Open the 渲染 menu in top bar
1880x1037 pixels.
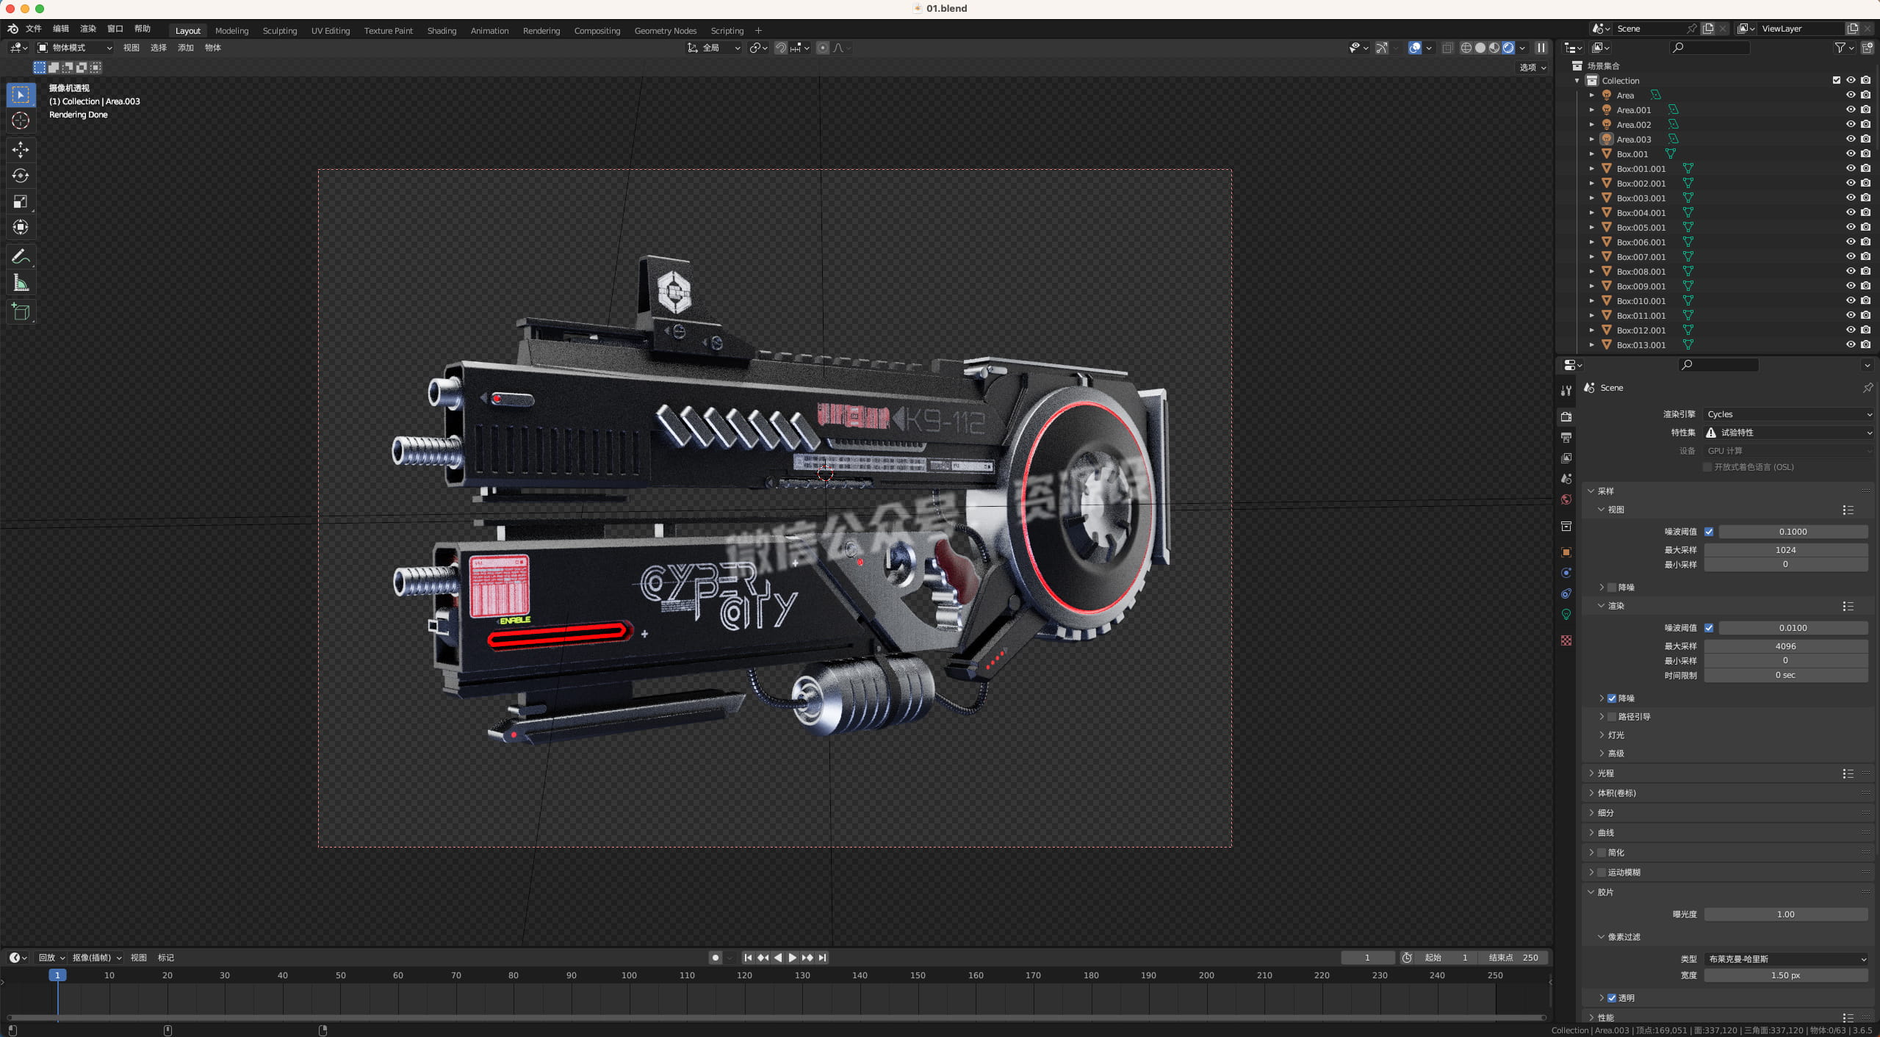pos(88,29)
